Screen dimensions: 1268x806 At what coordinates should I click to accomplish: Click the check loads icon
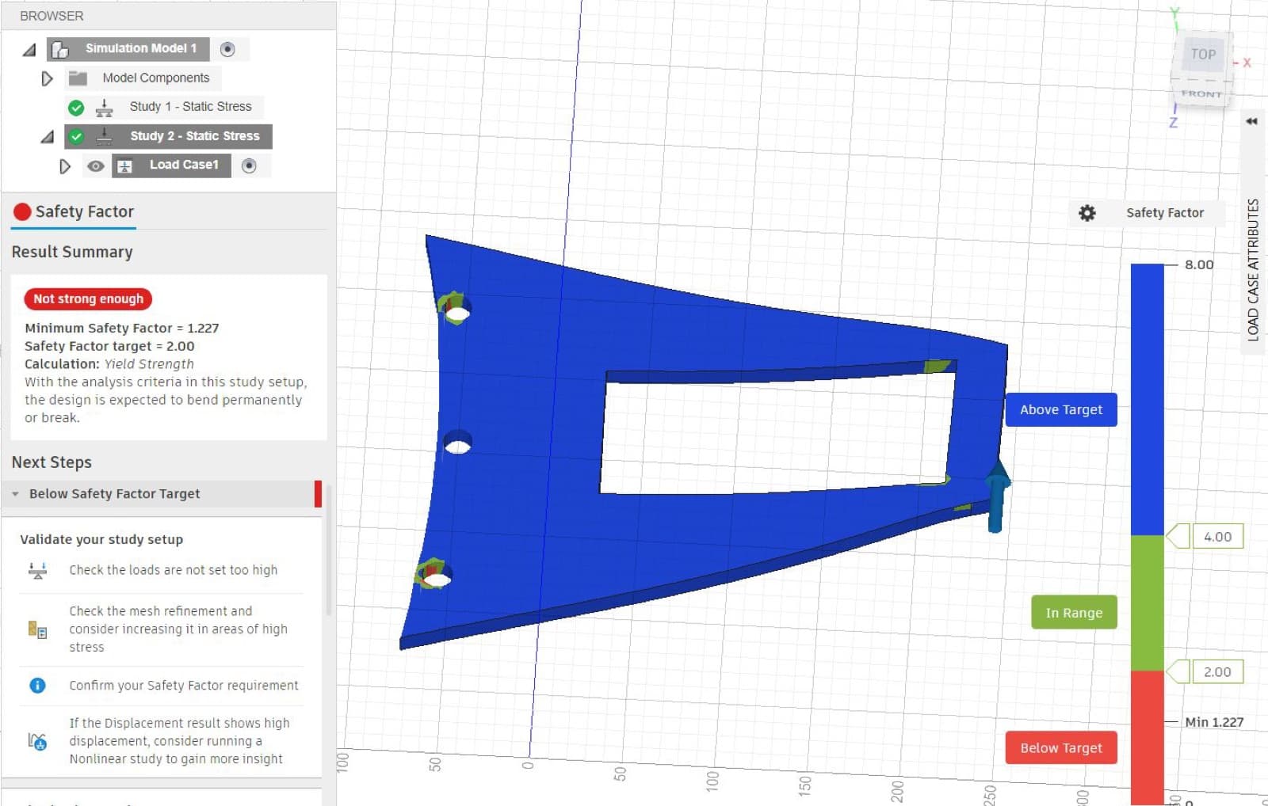coord(37,570)
